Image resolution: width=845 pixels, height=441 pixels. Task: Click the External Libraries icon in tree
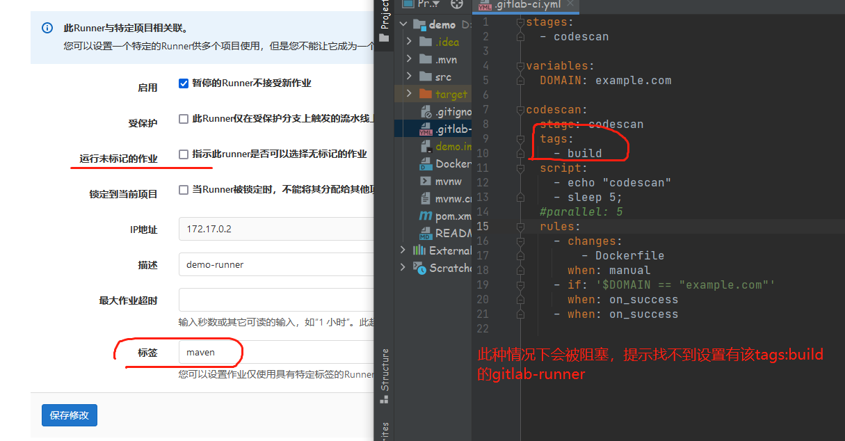tap(419, 250)
